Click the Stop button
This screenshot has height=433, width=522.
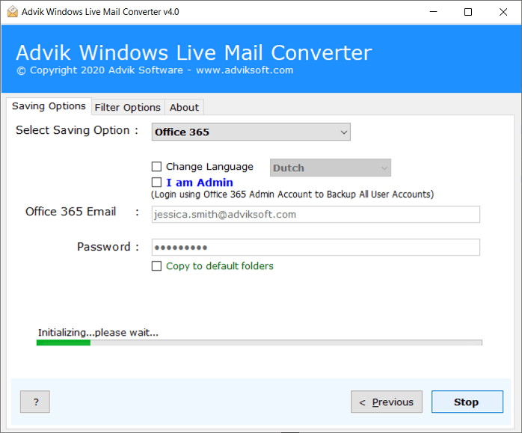click(x=467, y=402)
